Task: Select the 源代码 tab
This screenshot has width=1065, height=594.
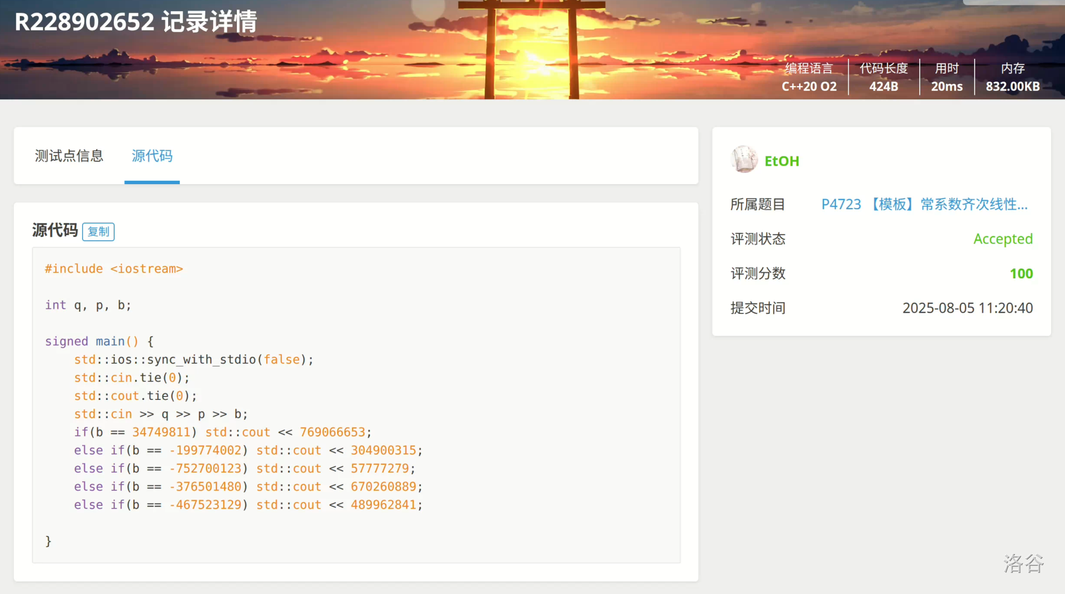Action: pyautogui.click(x=152, y=156)
